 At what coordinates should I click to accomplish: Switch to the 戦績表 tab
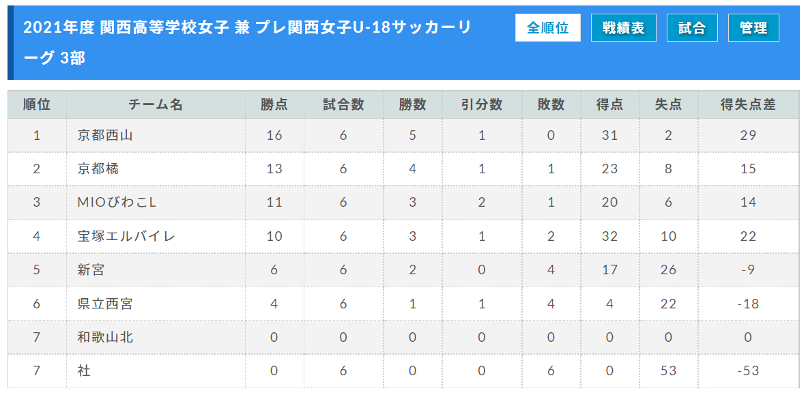(624, 28)
